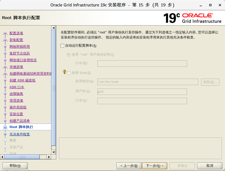
Task: Click the sidebar vertical scrollbar thumb
Action: pos(54,88)
